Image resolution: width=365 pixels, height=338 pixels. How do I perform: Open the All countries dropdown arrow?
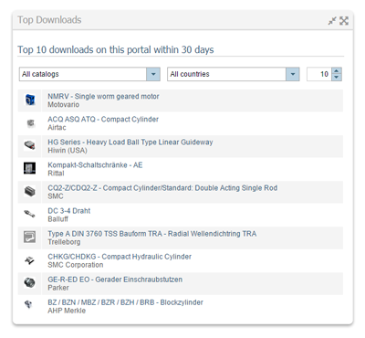293,74
